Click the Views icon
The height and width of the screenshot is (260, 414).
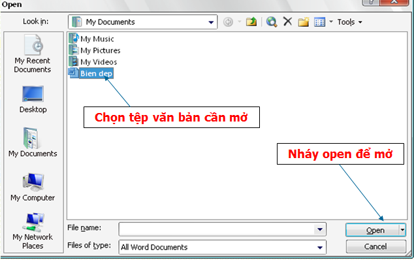[319, 22]
